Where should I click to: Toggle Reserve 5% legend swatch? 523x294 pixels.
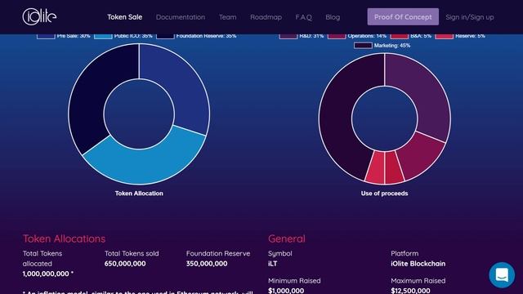[x=445, y=36]
